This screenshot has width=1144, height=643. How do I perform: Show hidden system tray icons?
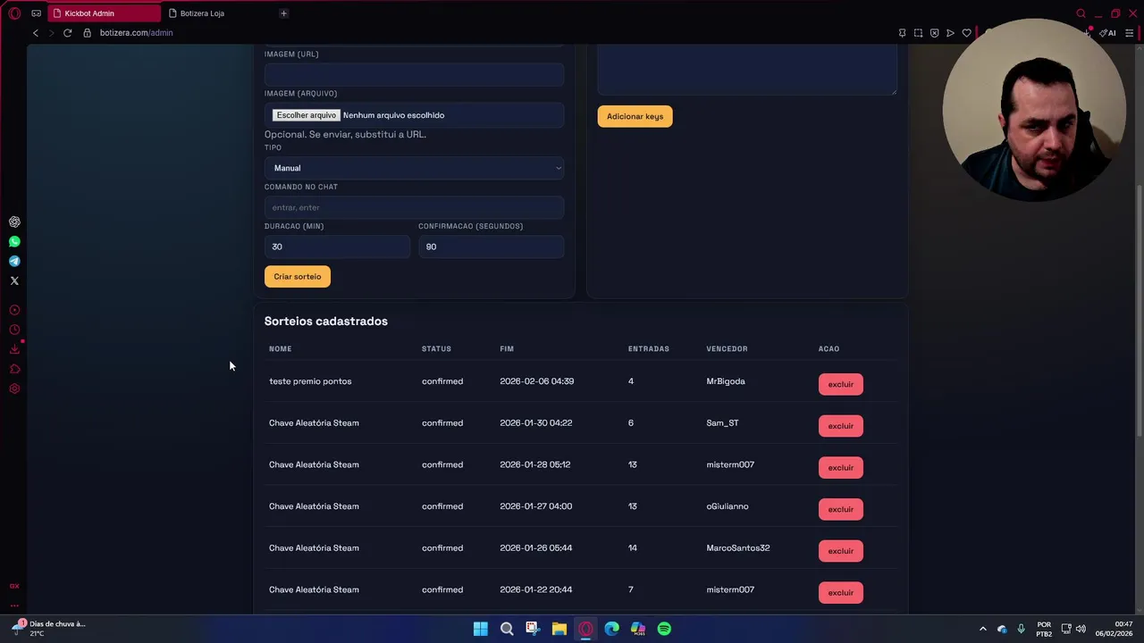pos(983,629)
